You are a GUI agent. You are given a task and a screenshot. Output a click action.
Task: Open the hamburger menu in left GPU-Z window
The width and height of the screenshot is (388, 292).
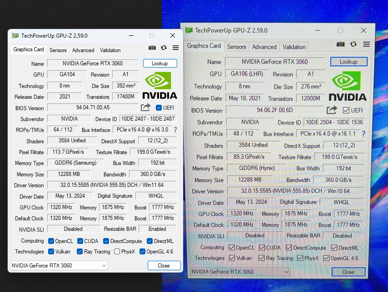[x=176, y=48]
